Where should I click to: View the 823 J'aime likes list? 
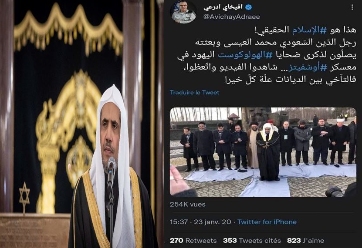[305, 241]
